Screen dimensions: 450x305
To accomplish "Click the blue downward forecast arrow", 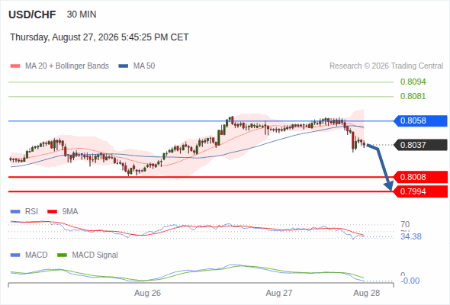I will (x=381, y=167).
